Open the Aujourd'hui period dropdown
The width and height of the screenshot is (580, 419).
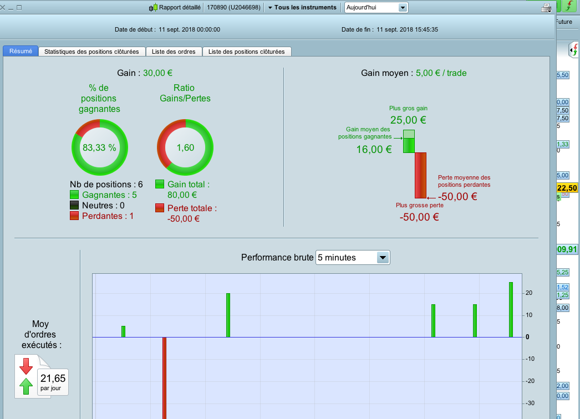(x=376, y=7)
